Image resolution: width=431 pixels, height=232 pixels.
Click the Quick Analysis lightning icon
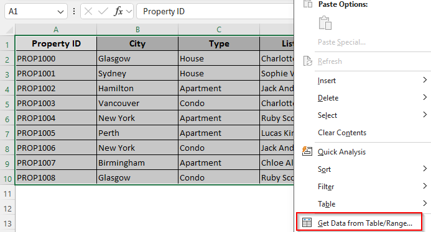pyautogui.click(x=307, y=151)
